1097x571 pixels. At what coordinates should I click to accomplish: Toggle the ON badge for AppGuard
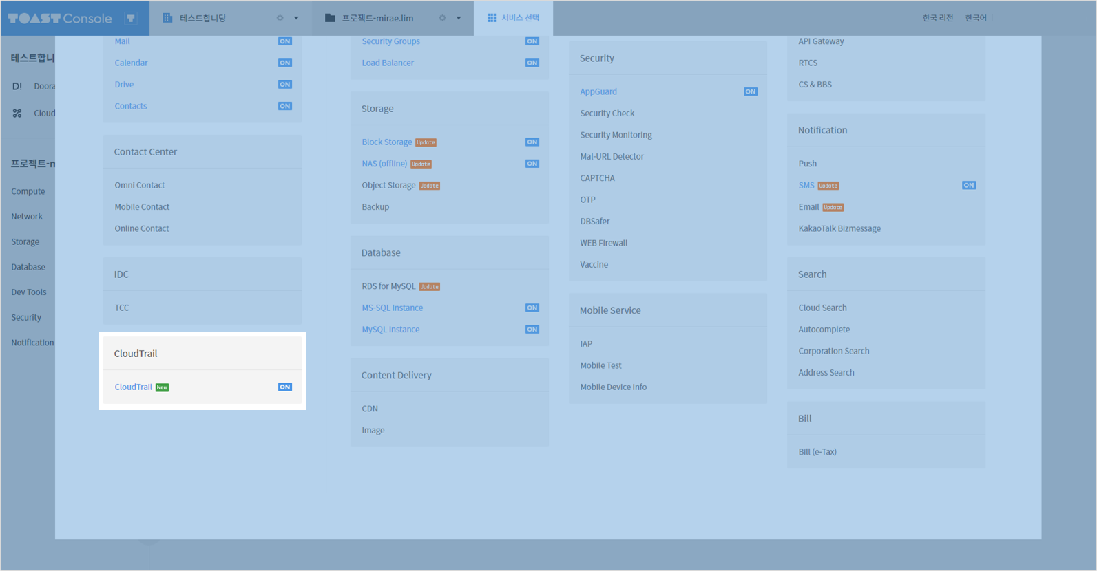751,91
